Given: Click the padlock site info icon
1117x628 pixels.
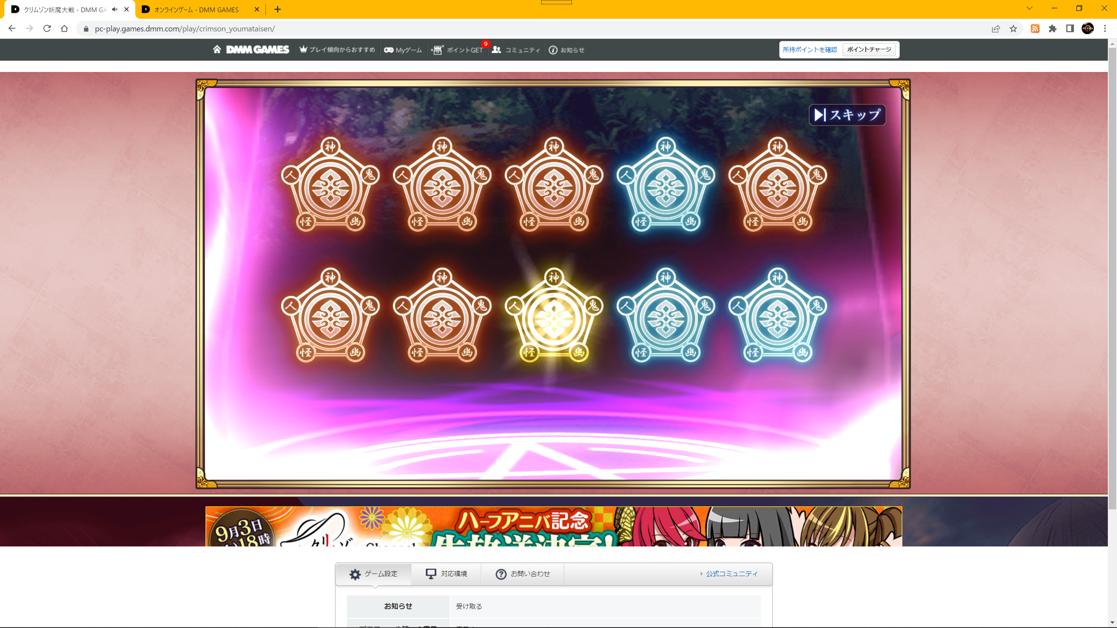Looking at the screenshot, I should click(x=86, y=29).
